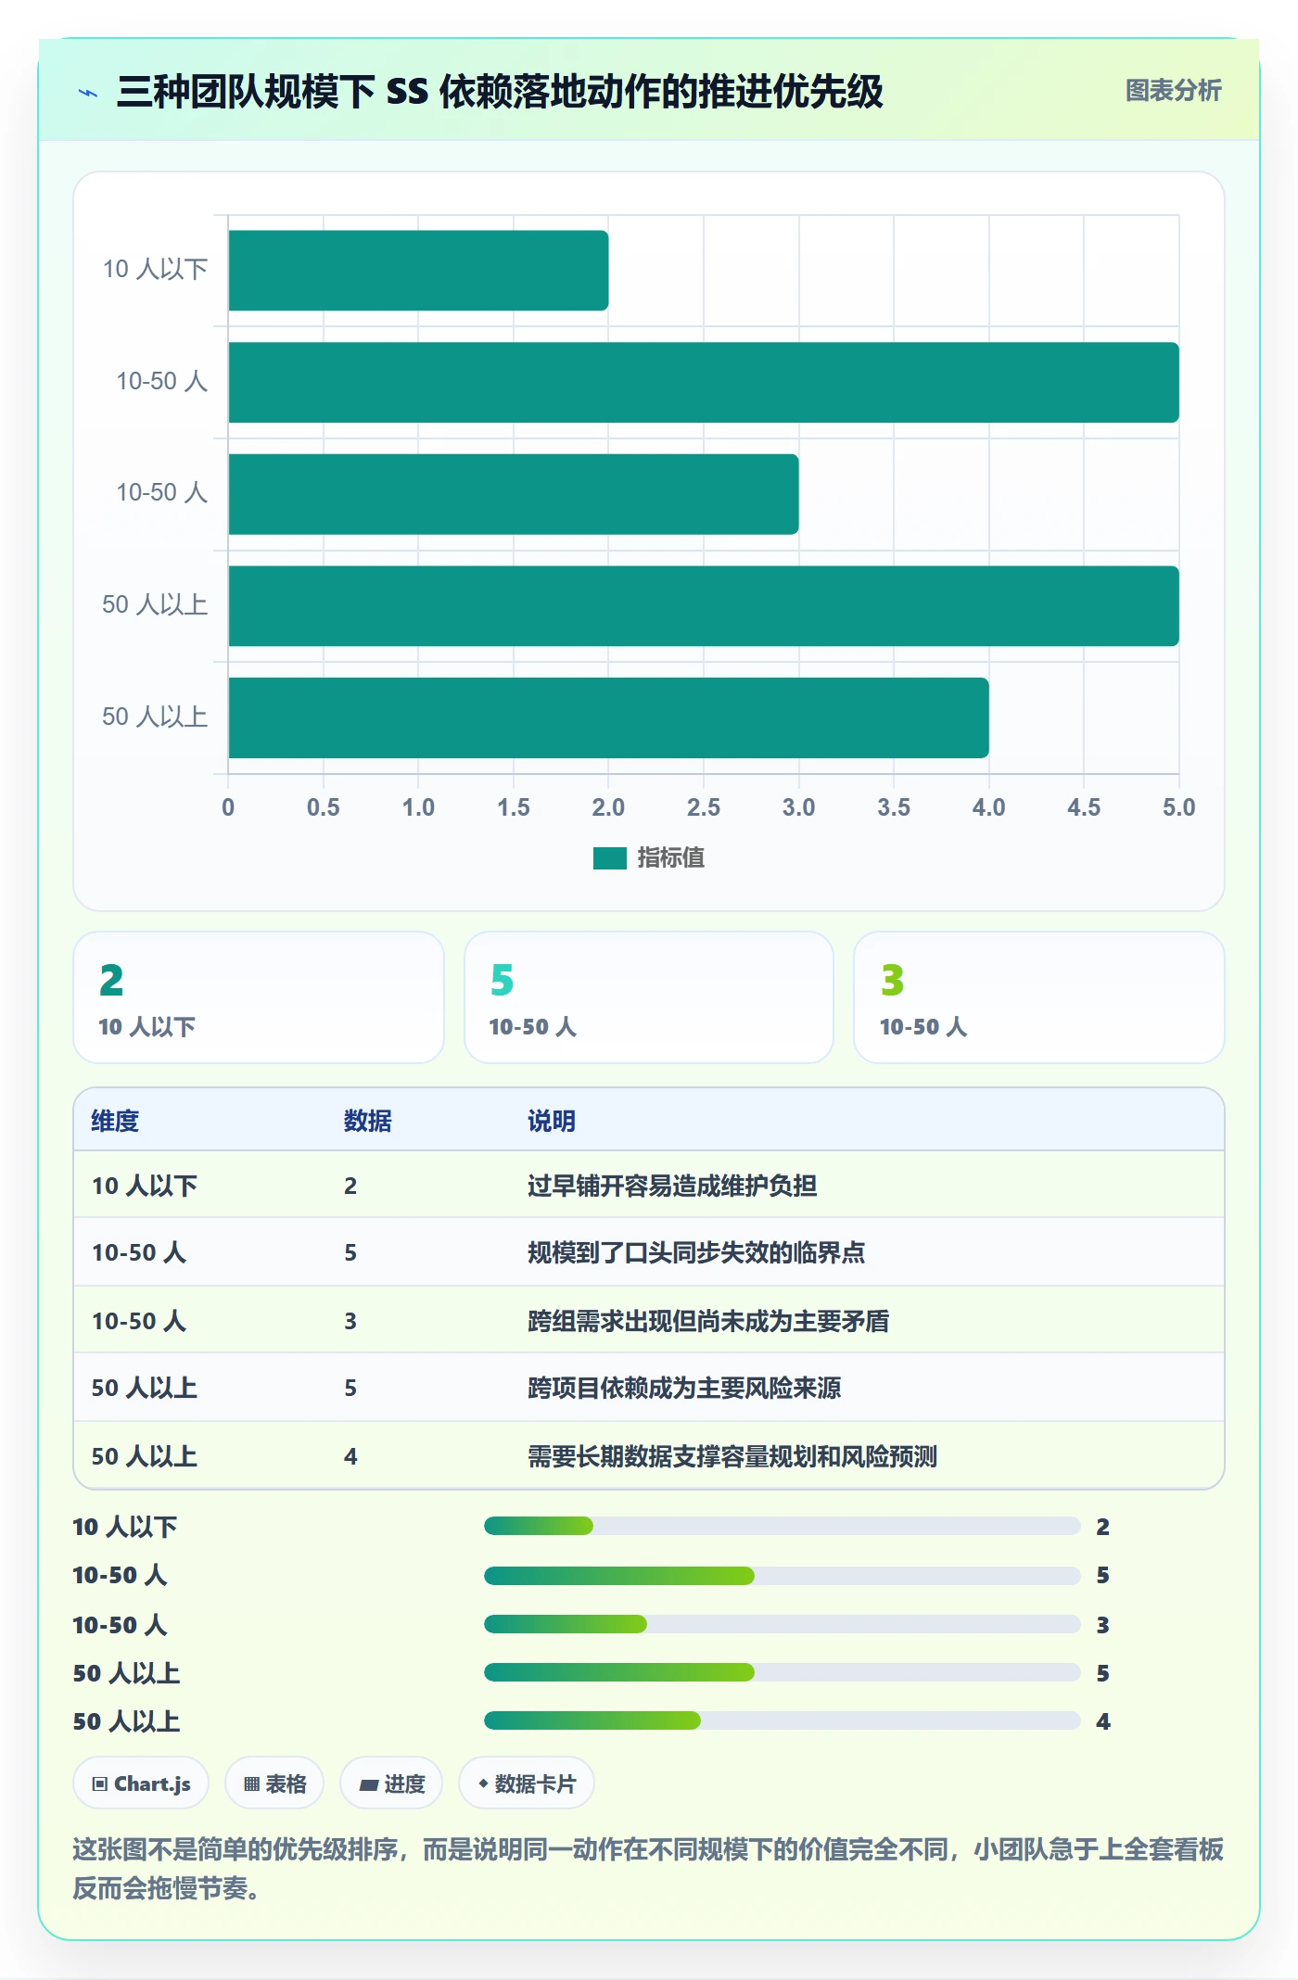Click the 50 人以上 chart bar ending at 4.0
Screen dimensions: 1298x1980
[x=608, y=717]
